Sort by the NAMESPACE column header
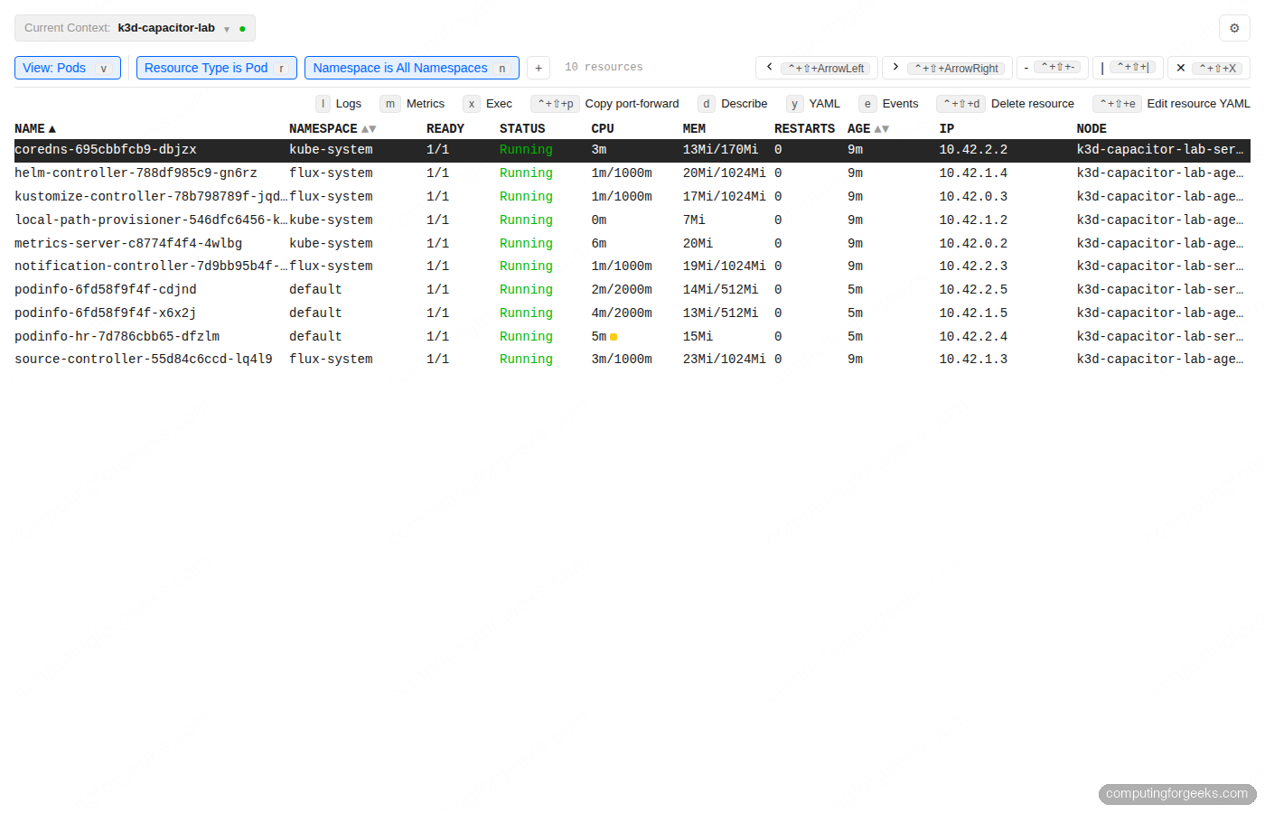This screenshot has width=1265, height=813. pyautogui.click(x=333, y=129)
